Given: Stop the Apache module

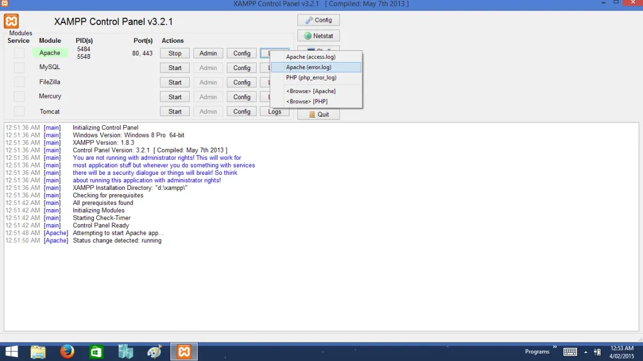Looking at the screenshot, I should point(175,53).
